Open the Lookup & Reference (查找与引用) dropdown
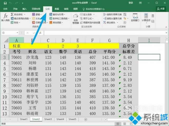The height and width of the screenshot is (126, 169). [x=60, y=15]
